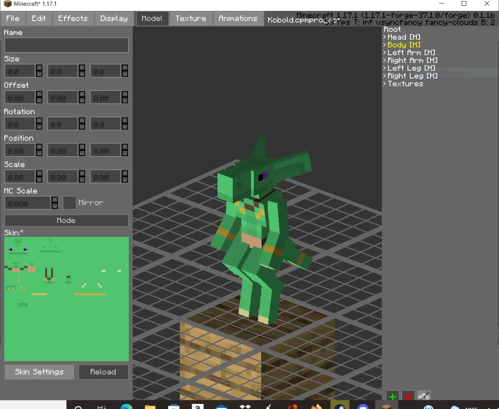
Task: Decrease the third Size value with down arrow
Action: (125, 74)
